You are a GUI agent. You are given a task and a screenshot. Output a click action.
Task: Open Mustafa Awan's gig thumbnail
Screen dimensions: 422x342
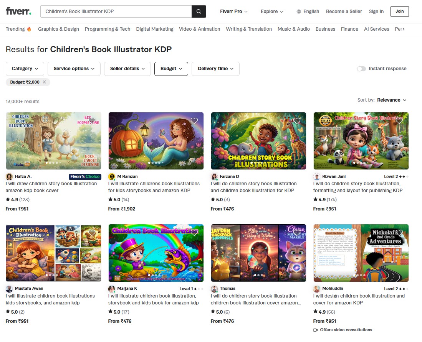tap(53, 253)
